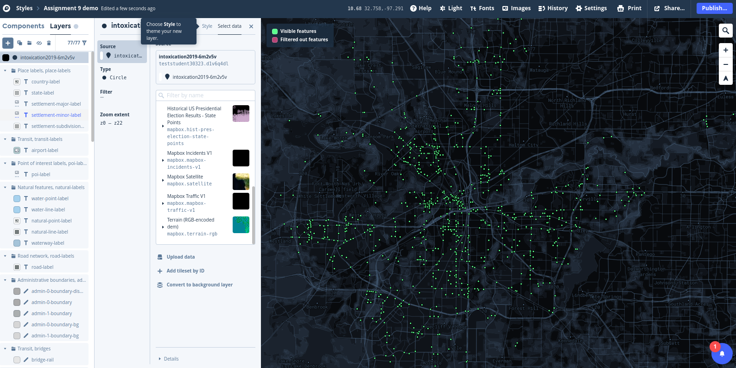Click Print in the header

(x=629, y=8)
